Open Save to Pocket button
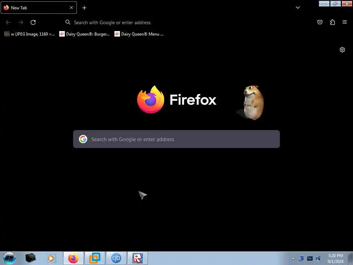This screenshot has height=265, width=353. (320, 22)
